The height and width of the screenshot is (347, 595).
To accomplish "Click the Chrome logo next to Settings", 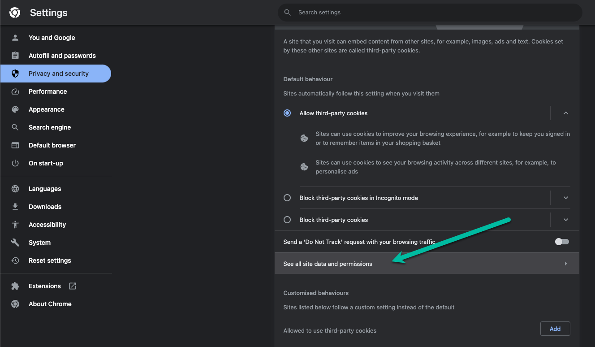I will (14, 13).
